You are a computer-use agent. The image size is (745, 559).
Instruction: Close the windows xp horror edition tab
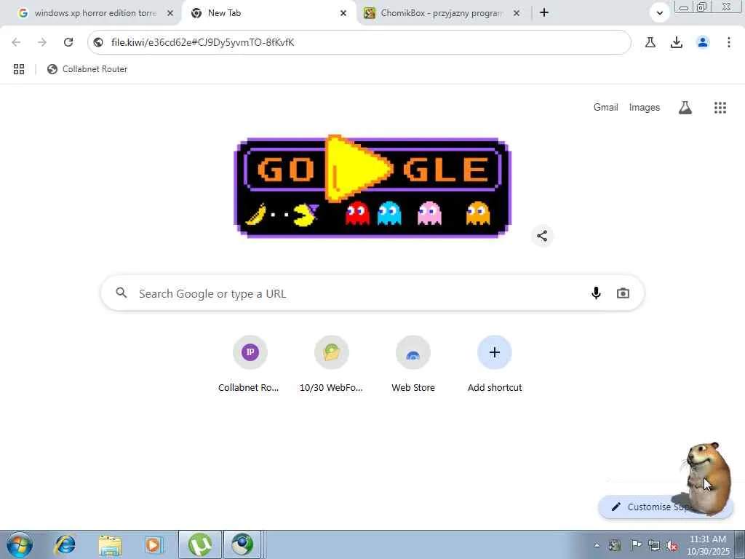(170, 13)
